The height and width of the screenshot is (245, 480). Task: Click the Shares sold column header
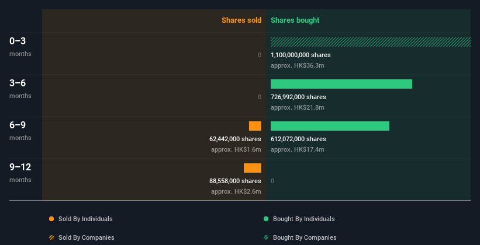(241, 20)
